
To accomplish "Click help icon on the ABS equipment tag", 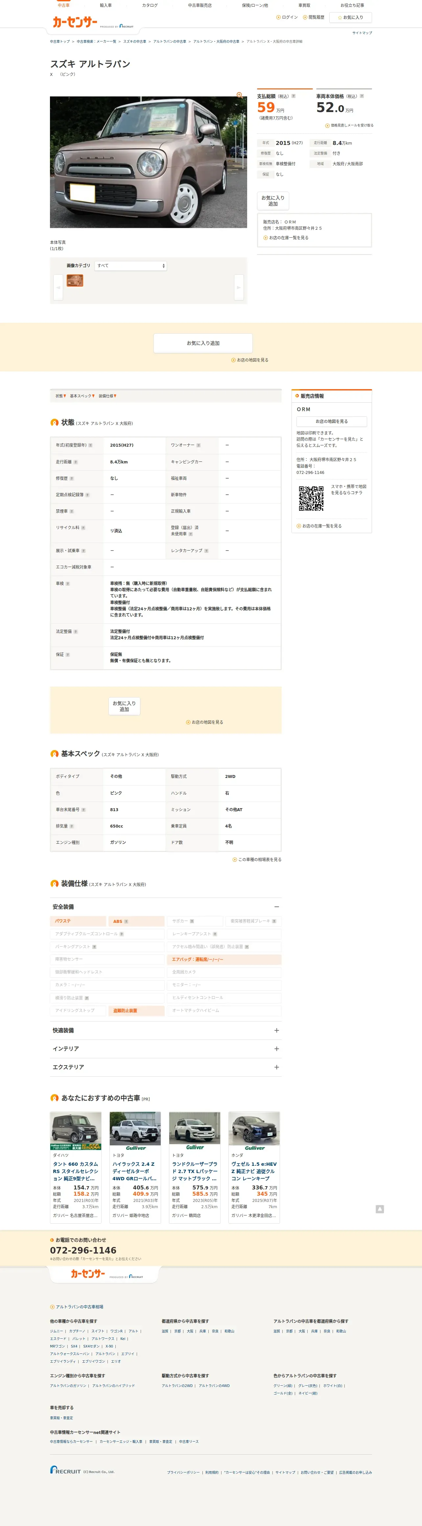I will (x=126, y=921).
